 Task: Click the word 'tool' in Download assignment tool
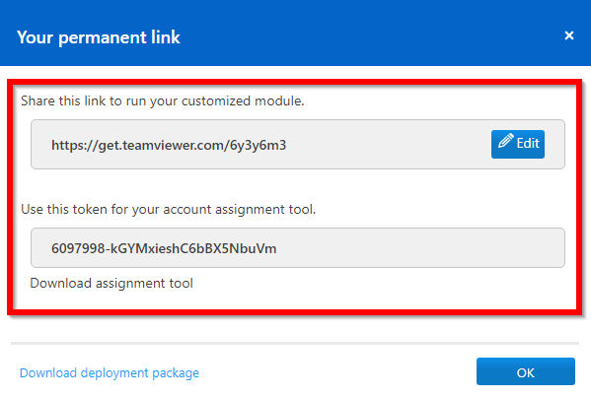(182, 283)
